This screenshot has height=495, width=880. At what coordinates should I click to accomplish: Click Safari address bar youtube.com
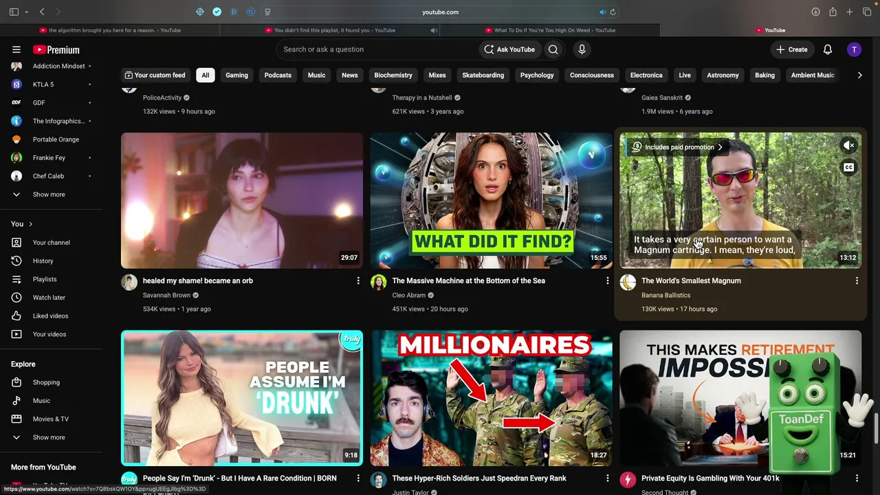[x=440, y=12]
